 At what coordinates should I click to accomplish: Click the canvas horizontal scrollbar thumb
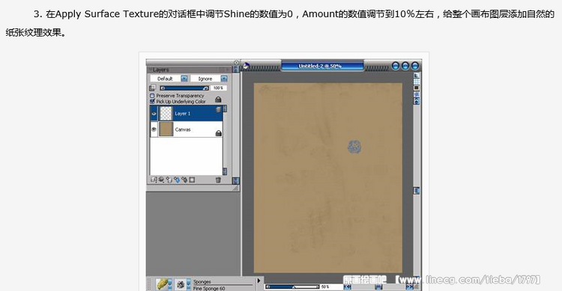(x=378, y=287)
